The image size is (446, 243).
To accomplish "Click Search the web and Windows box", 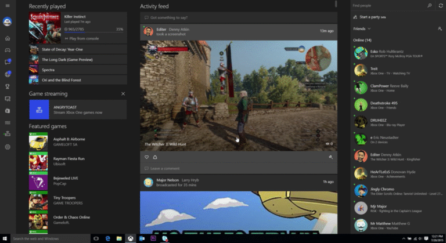I will tap(50, 238).
